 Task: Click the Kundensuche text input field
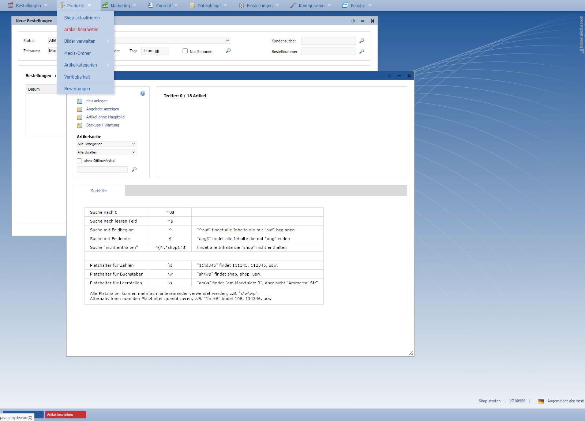click(x=328, y=41)
